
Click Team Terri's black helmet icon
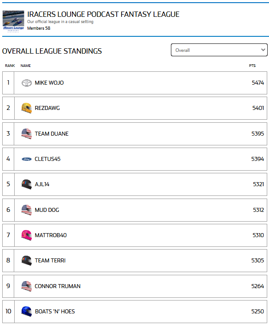(27, 261)
